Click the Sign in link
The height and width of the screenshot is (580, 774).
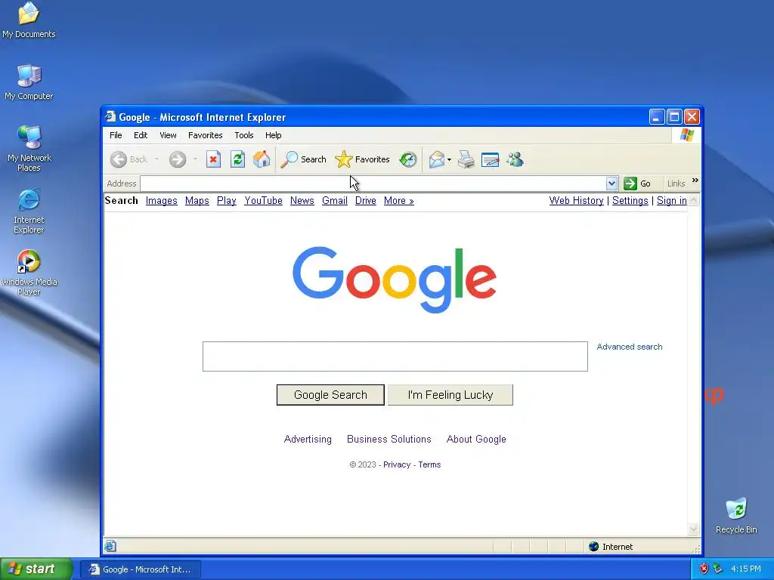(x=671, y=201)
